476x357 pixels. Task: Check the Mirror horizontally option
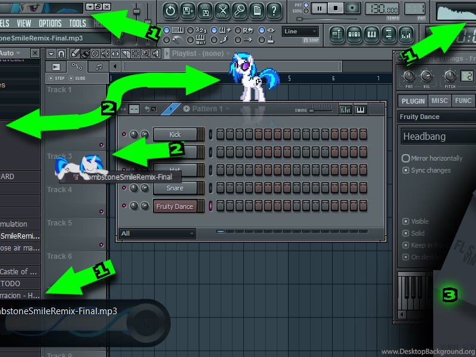pyautogui.click(x=406, y=158)
